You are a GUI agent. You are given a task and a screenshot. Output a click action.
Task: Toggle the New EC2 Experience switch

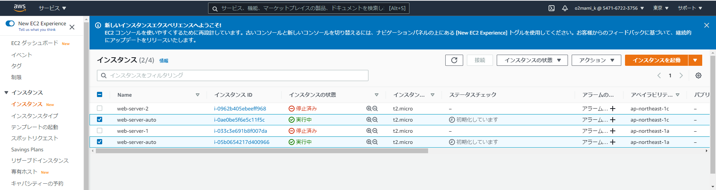pyautogui.click(x=10, y=23)
